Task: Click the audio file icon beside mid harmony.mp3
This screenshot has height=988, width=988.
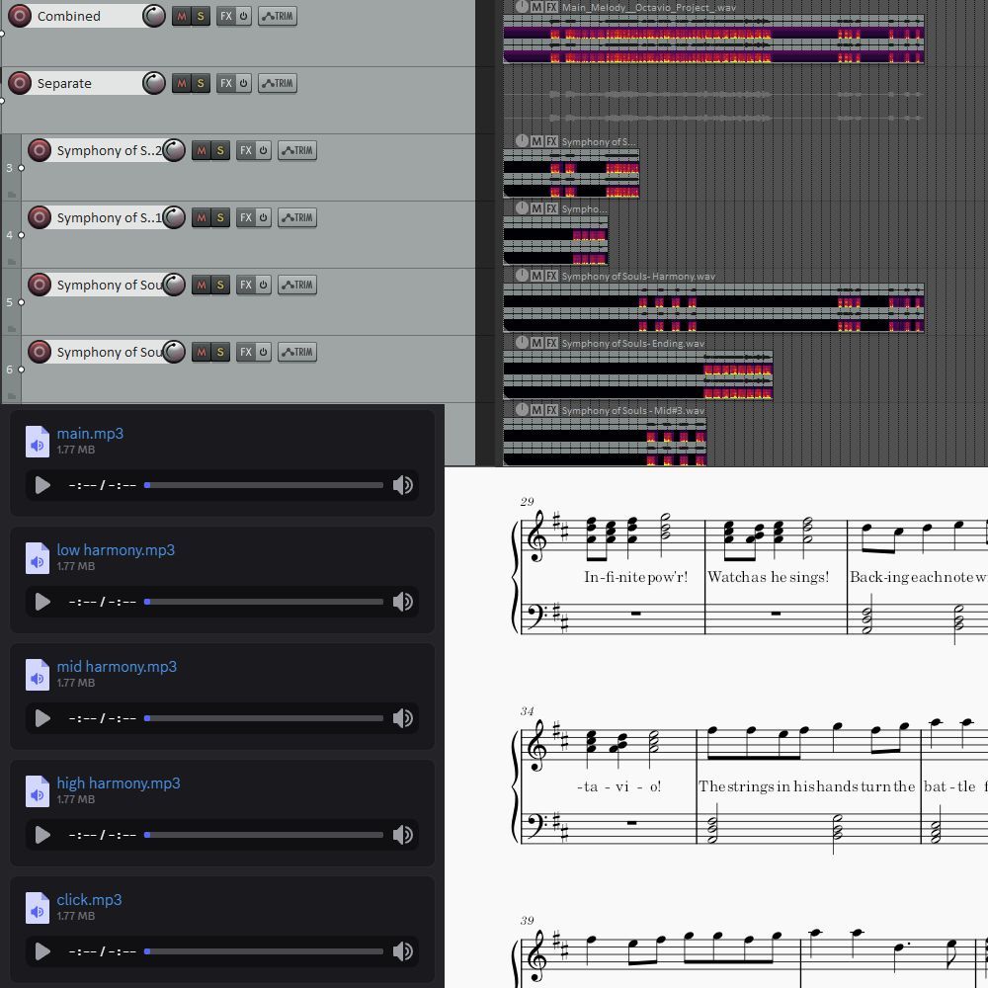Action: pyautogui.click(x=38, y=673)
